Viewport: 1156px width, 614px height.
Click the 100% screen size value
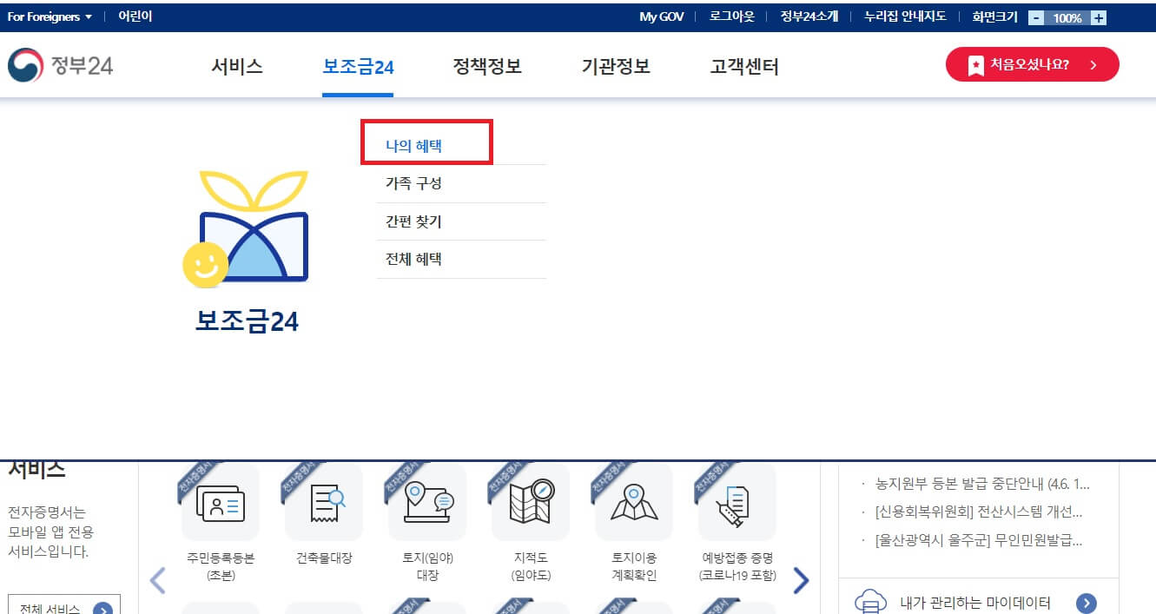(1067, 17)
